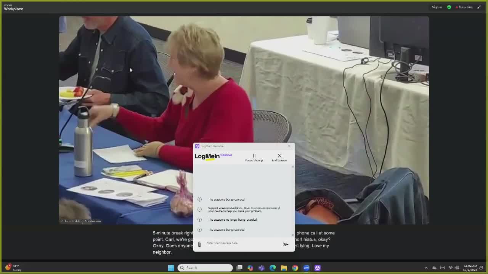Screen dimensions: 488x274
Task: Click 'Support session established' message text
Action: 244,209
